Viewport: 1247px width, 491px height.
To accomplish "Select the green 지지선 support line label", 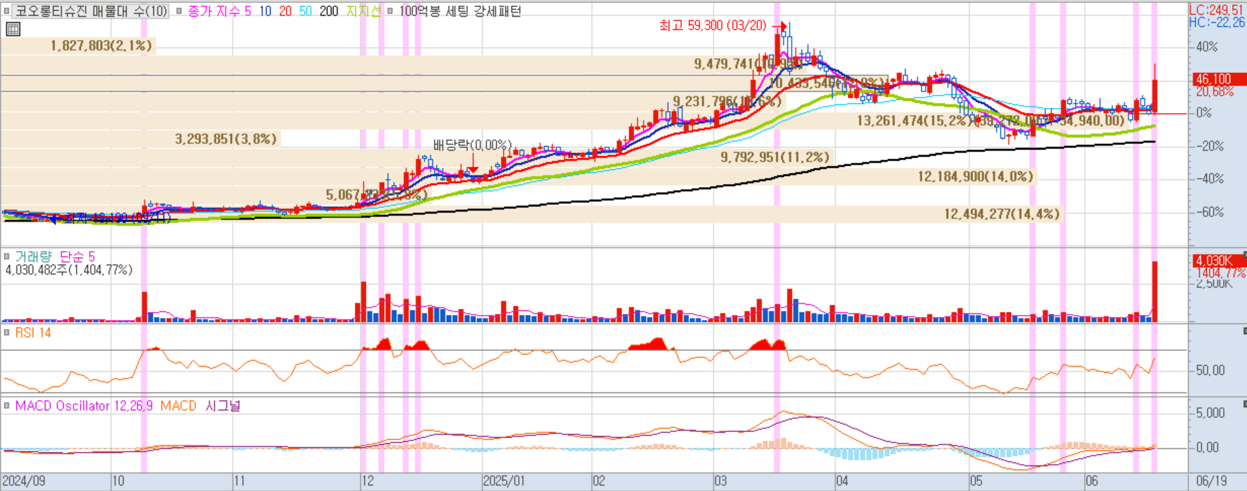I will tap(363, 11).
